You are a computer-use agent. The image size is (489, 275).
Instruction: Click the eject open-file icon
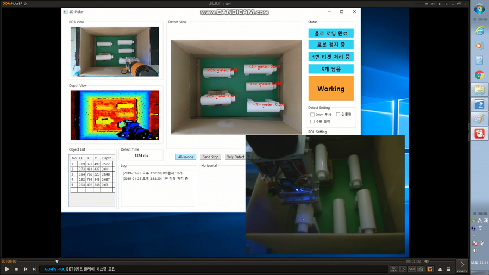click(x=440, y=269)
